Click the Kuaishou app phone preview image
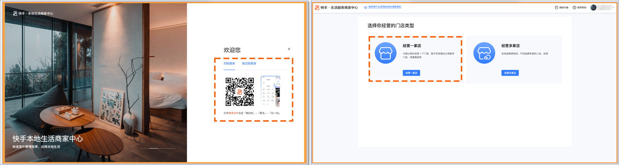The image size is (619, 165). pyautogui.click(x=270, y=91)
